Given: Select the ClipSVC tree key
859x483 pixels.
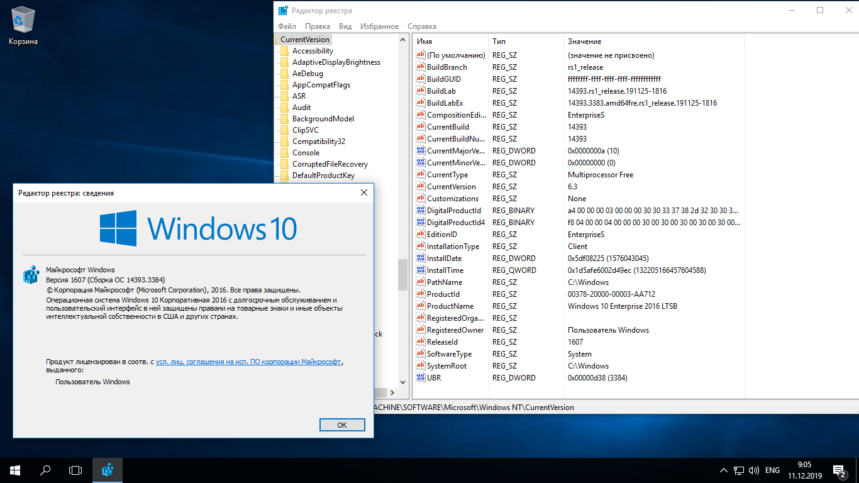Looking at the screenshot, I should (305, 130).
